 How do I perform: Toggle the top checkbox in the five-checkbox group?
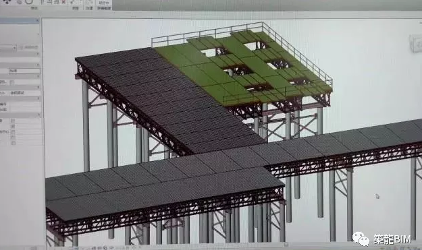point(13,121)
